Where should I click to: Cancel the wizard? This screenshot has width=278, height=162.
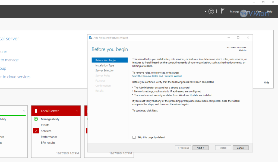coord(240,148)
